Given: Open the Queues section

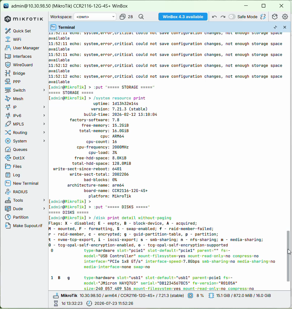Looking at the screenshot, I should tap(20, 150).
